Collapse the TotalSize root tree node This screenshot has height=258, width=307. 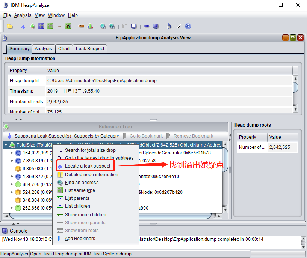pyautogui.click(x=6, y=145)
